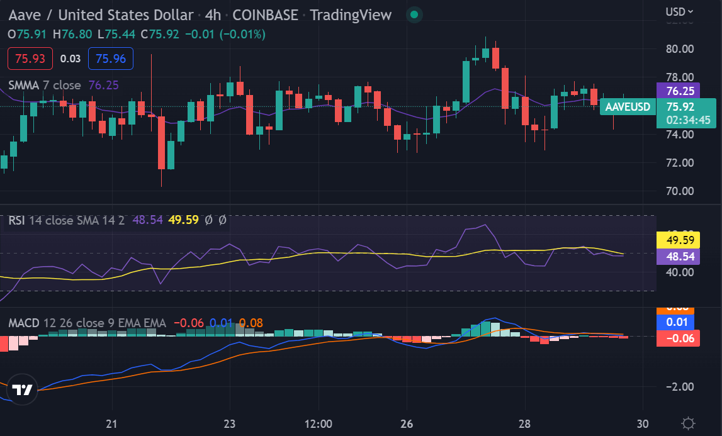Image resolution: width=722 pixels, height=436 pixels.
Task: Click the high price H76.80 readout
Action: tap(72, 34)
